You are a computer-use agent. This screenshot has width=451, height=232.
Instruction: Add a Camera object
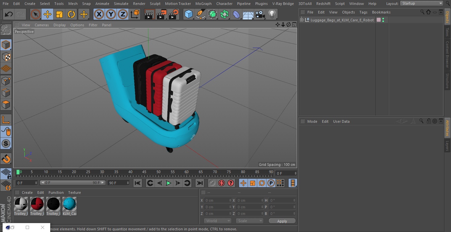pos(260,14)
